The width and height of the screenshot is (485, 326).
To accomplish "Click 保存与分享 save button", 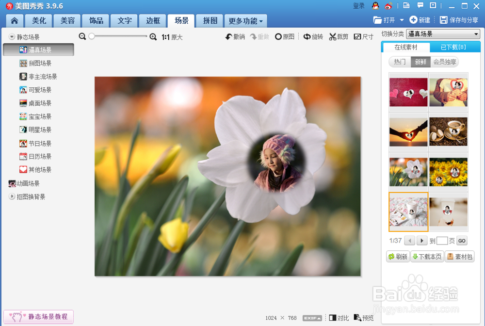I will (x=459, y=20).
